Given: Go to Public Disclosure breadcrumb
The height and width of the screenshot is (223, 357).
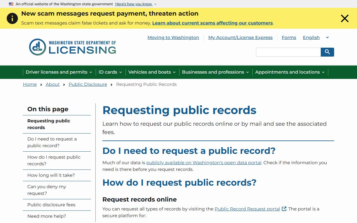Looking at the screenshot, I should 88,84.
